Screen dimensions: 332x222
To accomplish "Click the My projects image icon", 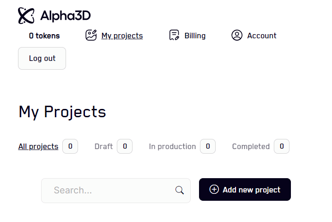I will click(91, 36).
